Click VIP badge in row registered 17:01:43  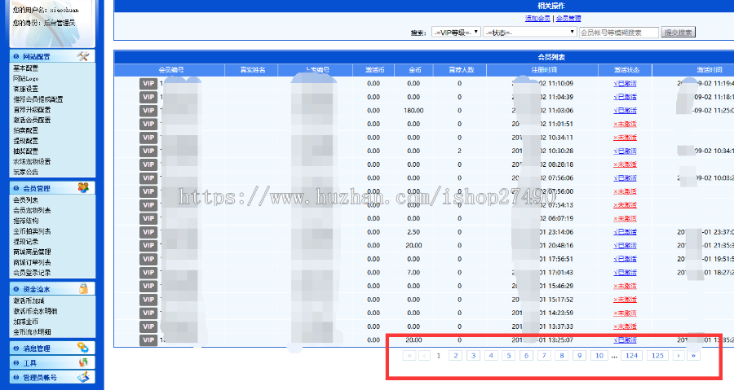click(148, 273)
